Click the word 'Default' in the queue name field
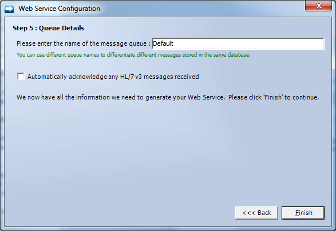The width and height of the screenshot is (336, 231). click(x=163, y=43)
